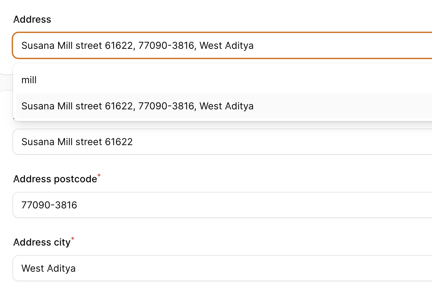This screenshot has height=293, width=432.
Task: Click '77090-3816' inside the highlighted dropdown option
Action: coord(166,106)
